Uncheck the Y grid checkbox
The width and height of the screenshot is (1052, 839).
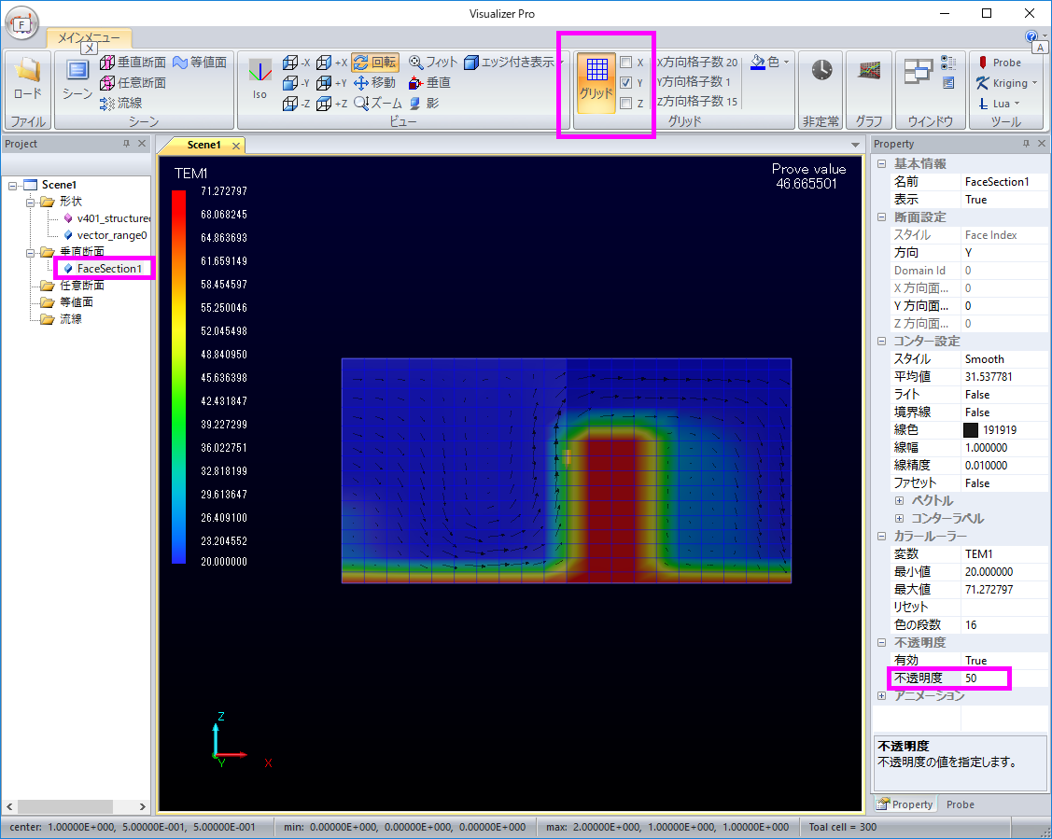(x=626, y=83)
